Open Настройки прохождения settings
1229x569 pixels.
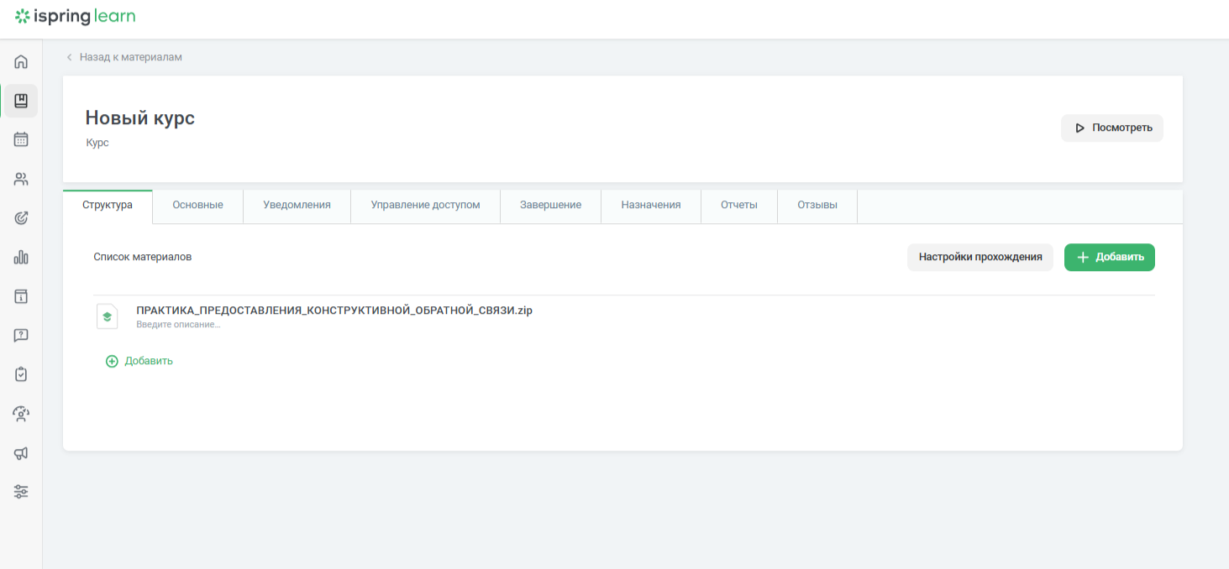980,258
